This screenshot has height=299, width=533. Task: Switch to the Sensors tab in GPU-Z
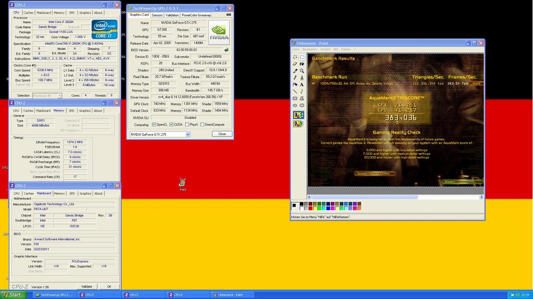[x=157, y=15]
